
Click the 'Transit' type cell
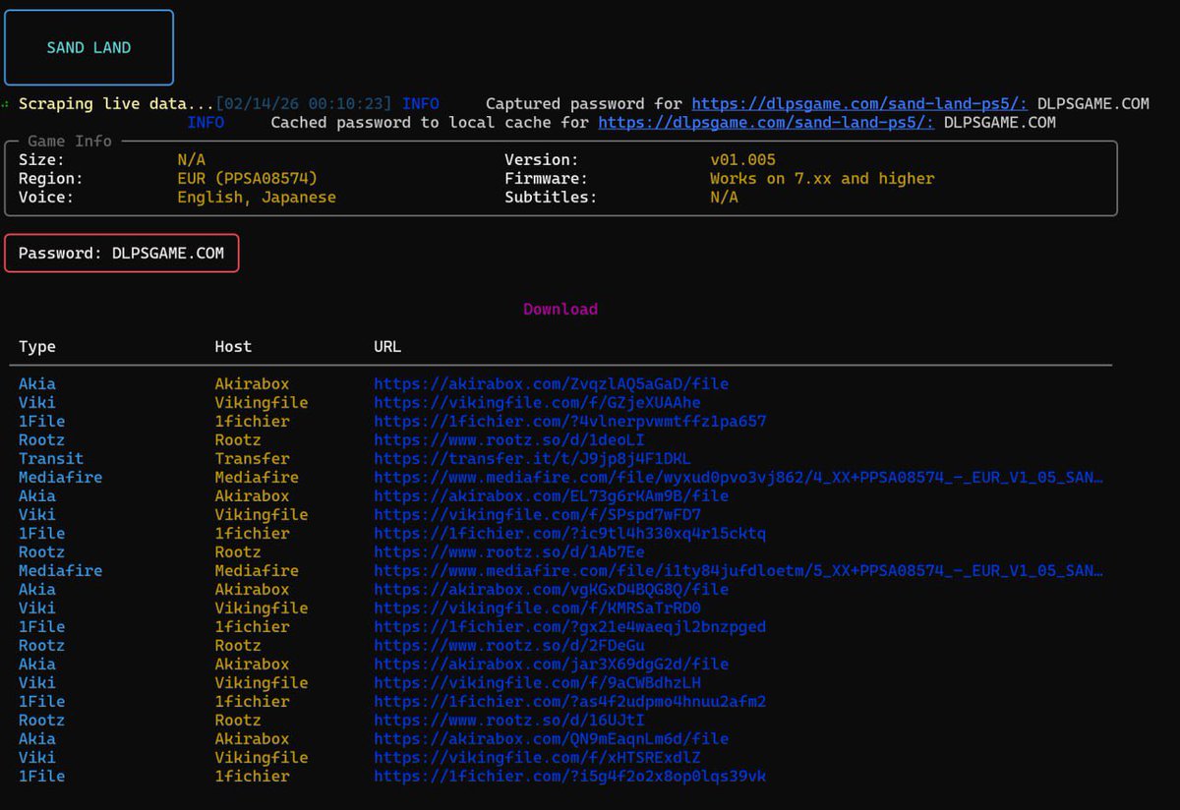point(51,458)
